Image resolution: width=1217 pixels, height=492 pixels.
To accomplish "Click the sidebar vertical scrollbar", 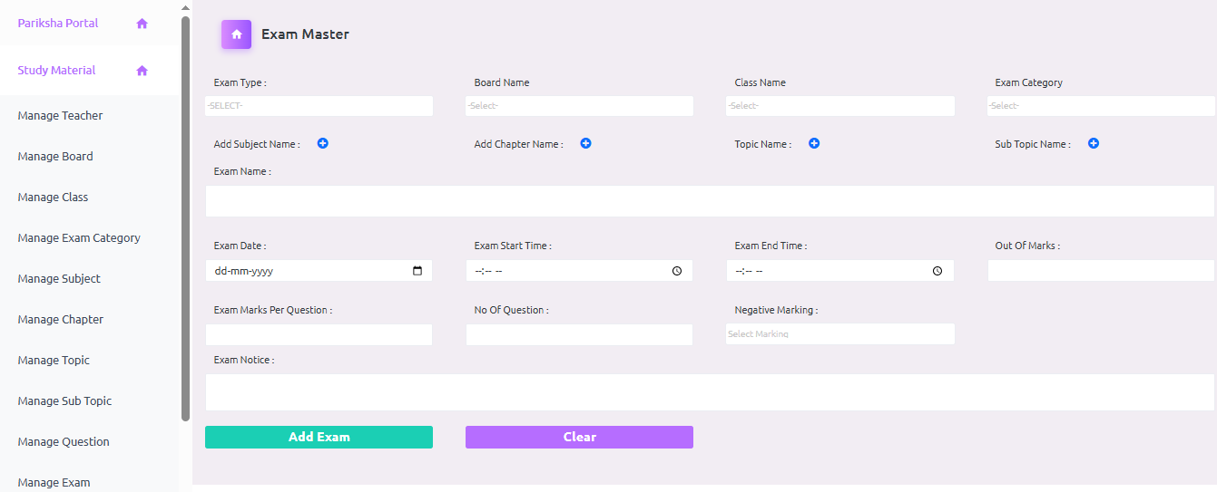I will (186, 217).
